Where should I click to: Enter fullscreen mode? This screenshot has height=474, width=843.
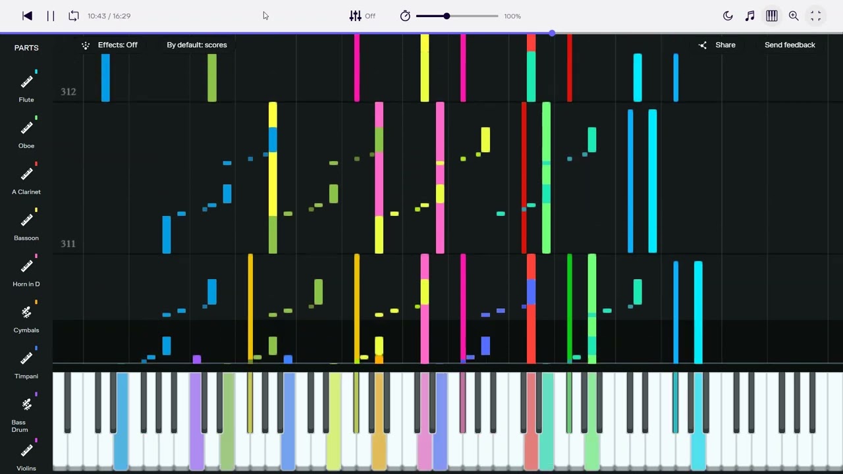[815, 16]
